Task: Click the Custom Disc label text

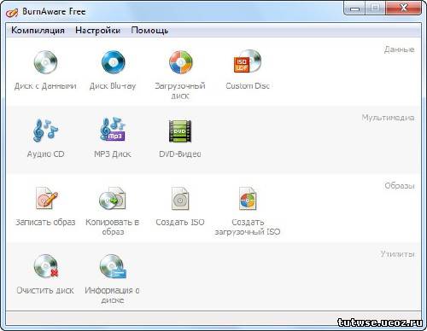Action: (248, 86)
